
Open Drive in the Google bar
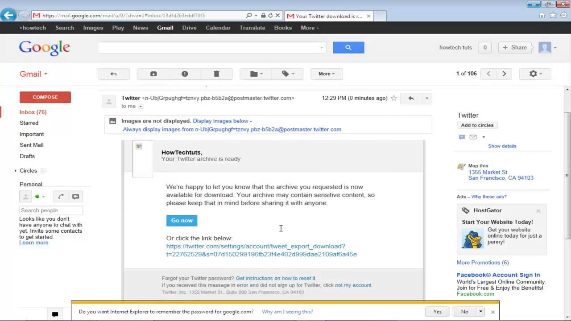pyautogui.click(x=189, y=28)
